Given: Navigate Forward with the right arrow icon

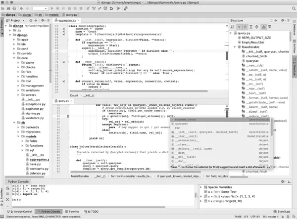Looking at the screenshot, I should pyautogui.click(x=27, y=8).
